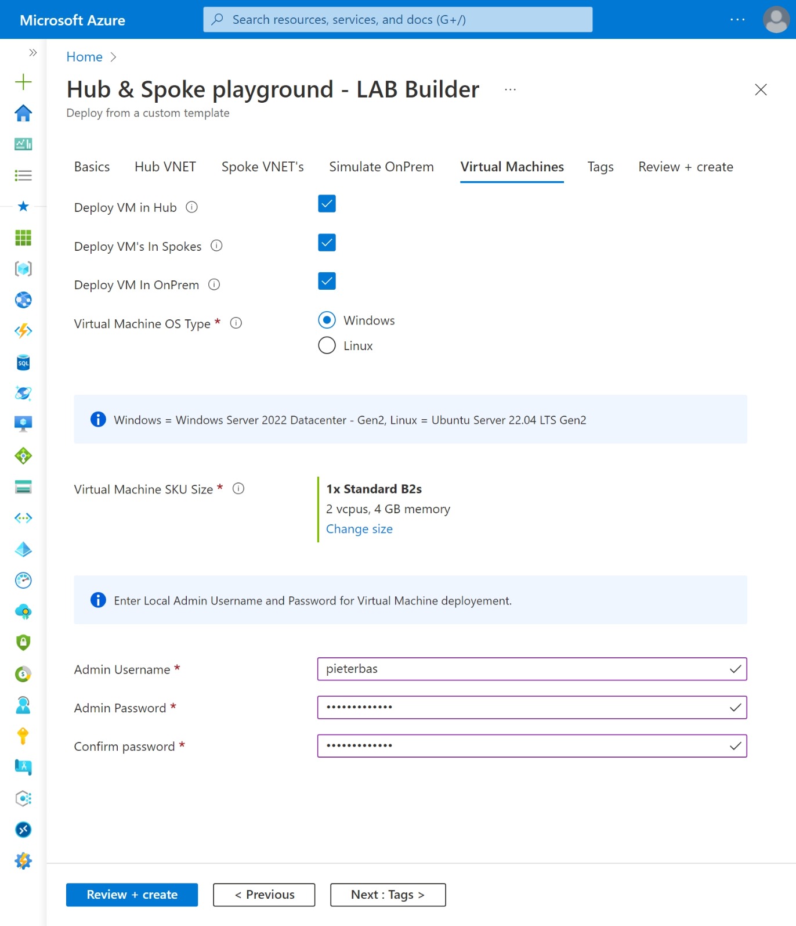Open SQL databases icon

pos(23,362)
